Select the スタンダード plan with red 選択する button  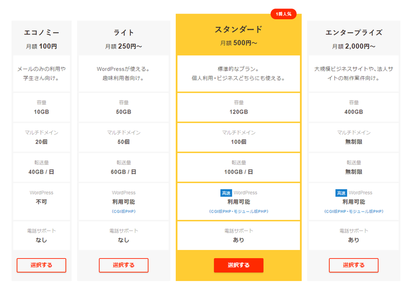click(238, 265)
